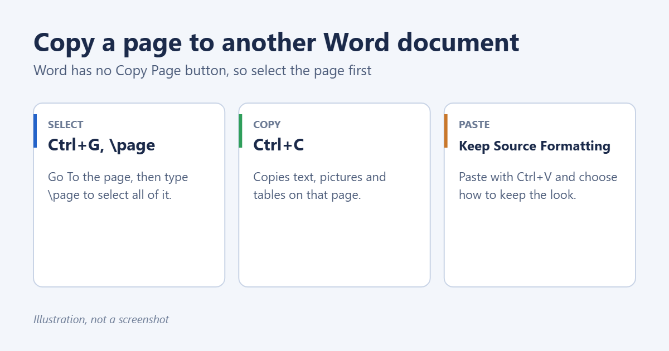The width and height of the screenshot is (669, 351).
Task: Click the "COPY" card label
Action: point(267,125)
